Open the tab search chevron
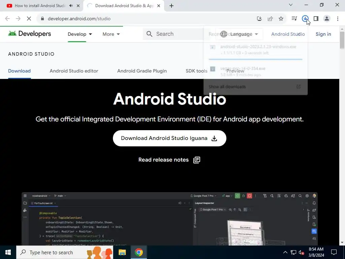Image resolution: width=345 pixels, height=259 pixels. click(x=291, y=5)
